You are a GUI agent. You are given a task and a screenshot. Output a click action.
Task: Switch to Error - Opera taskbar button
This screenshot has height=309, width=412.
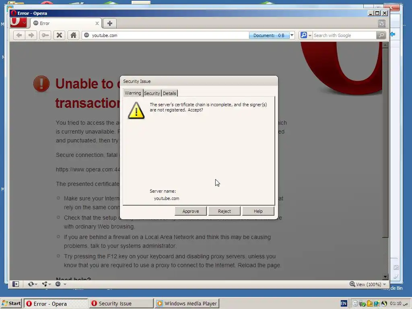(x=56, y=304)
